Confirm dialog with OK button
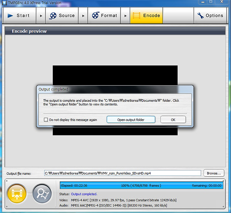Viewport: 231px width, 213px height. (x=173, y=120)
